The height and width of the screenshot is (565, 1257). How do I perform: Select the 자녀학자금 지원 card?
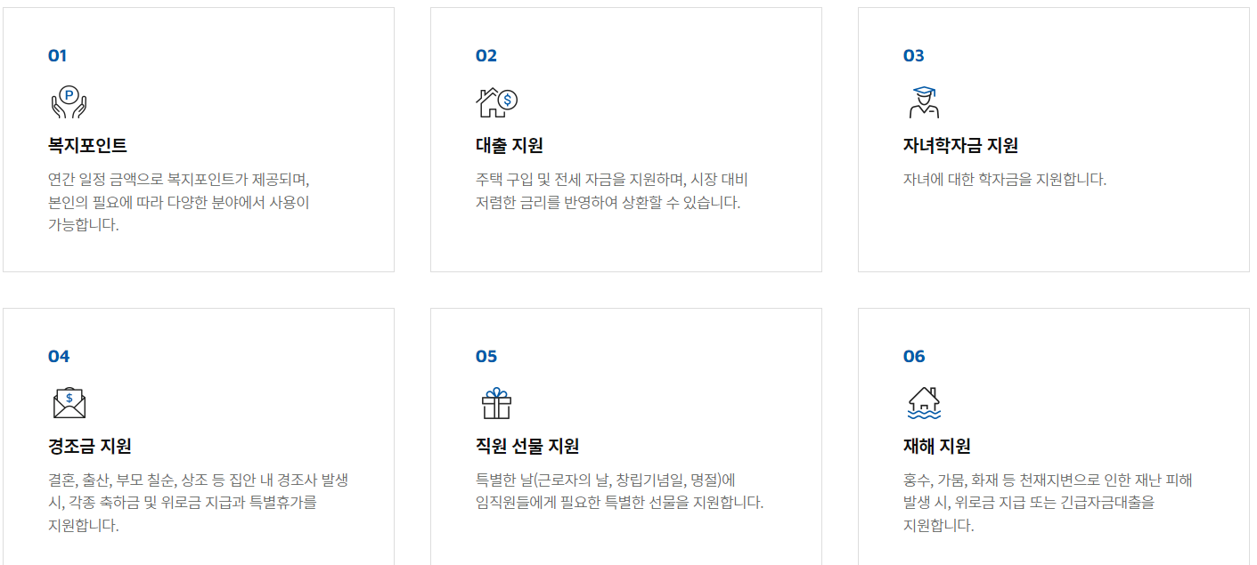[1054, 138]
